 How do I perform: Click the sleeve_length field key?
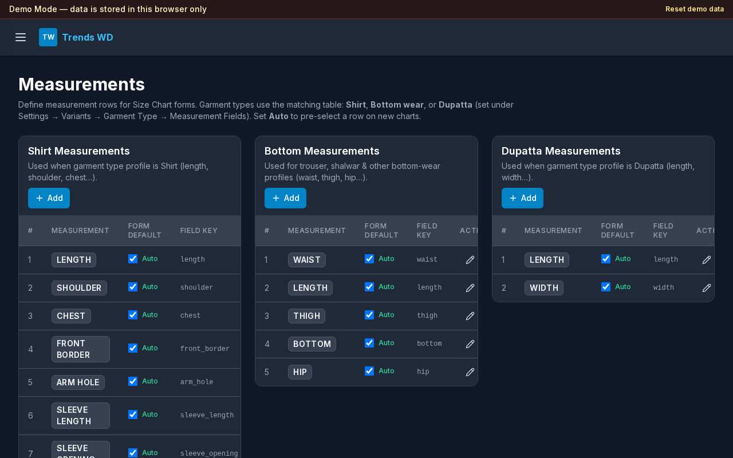point(207,415)
